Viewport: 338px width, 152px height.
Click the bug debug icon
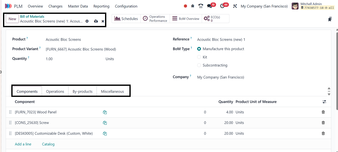[x=193, y=6]
